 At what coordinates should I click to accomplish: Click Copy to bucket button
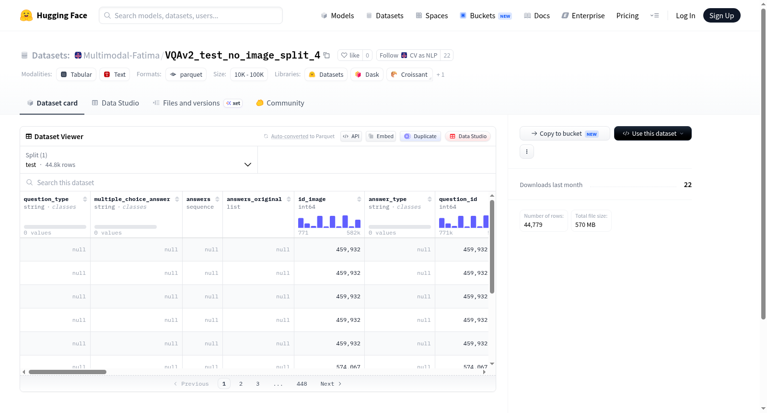coord(565,133)
